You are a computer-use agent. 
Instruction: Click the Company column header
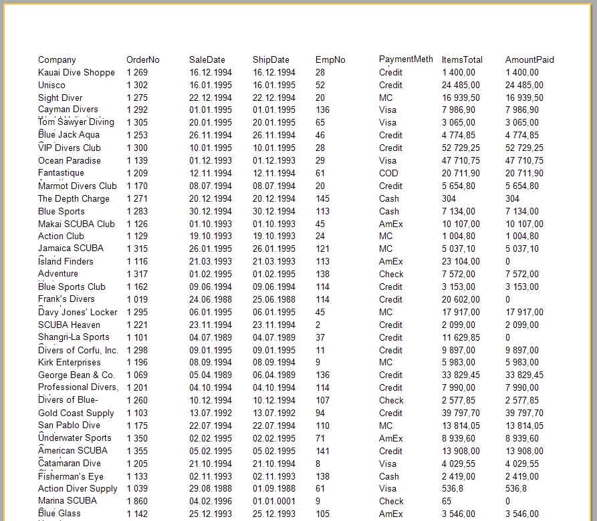click(57, 60)
